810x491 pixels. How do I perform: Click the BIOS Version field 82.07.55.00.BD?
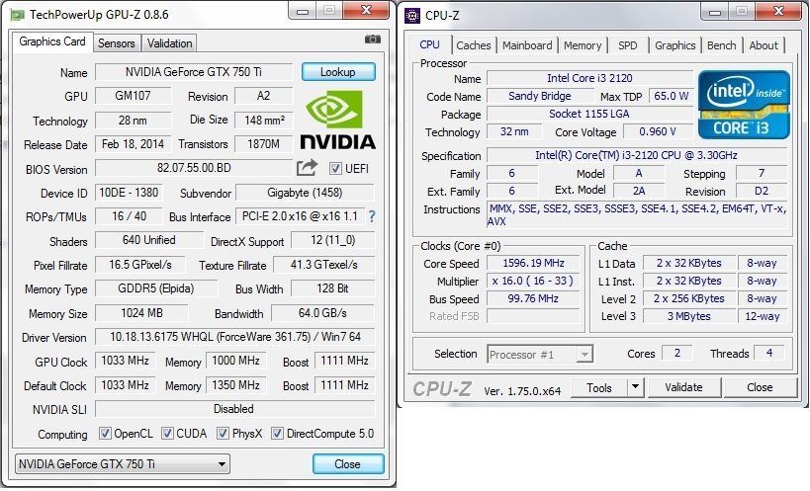pyautogui.click(x=194, y=168)
